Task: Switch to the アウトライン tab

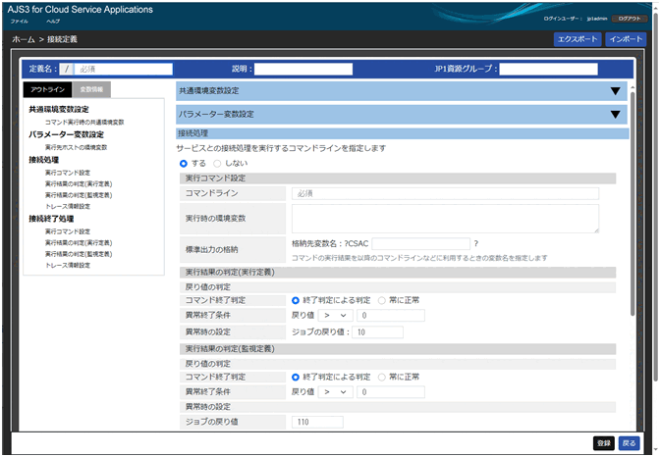Action: (x=47, y=89)
